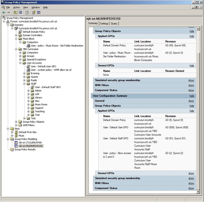Click the report scrollbar down arrow
The height and width of the screenshot is (202, 204).
click(198, 192)
